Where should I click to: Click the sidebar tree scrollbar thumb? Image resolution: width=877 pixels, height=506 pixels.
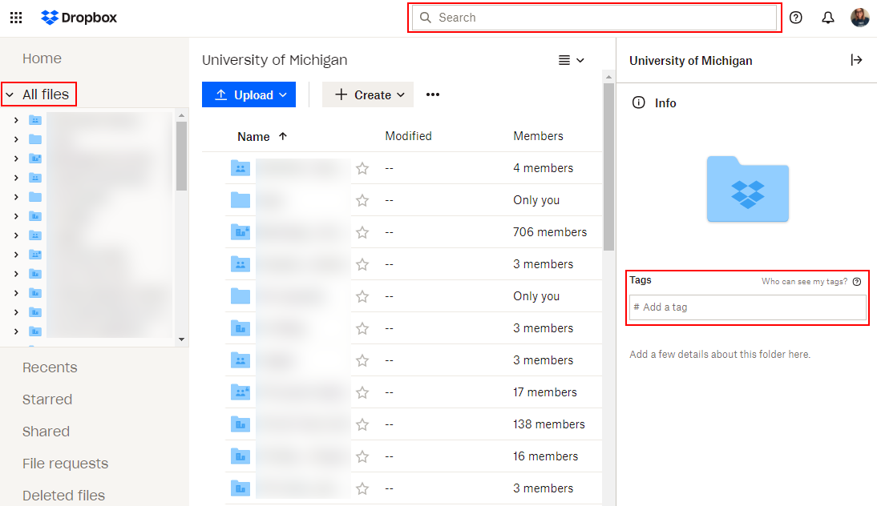[x=181, y=156]
